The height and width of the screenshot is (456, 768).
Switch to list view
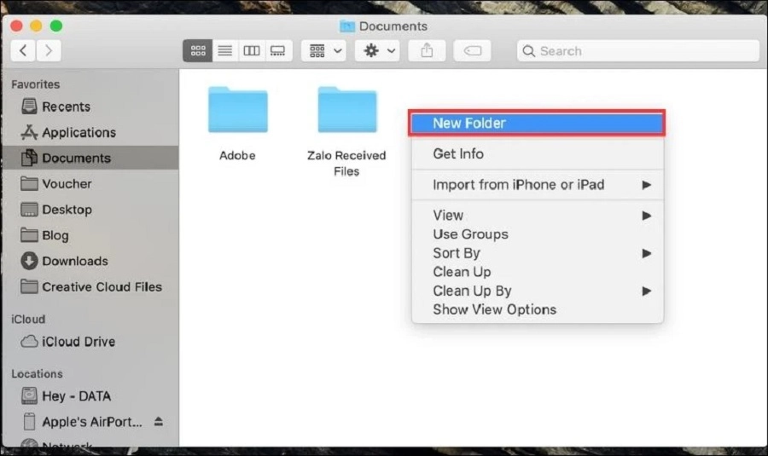point(224,50)
